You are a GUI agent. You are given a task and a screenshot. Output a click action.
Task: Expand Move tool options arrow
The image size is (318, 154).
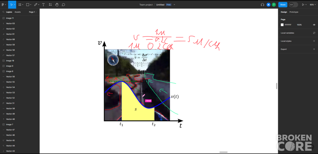tap(14, 4)
